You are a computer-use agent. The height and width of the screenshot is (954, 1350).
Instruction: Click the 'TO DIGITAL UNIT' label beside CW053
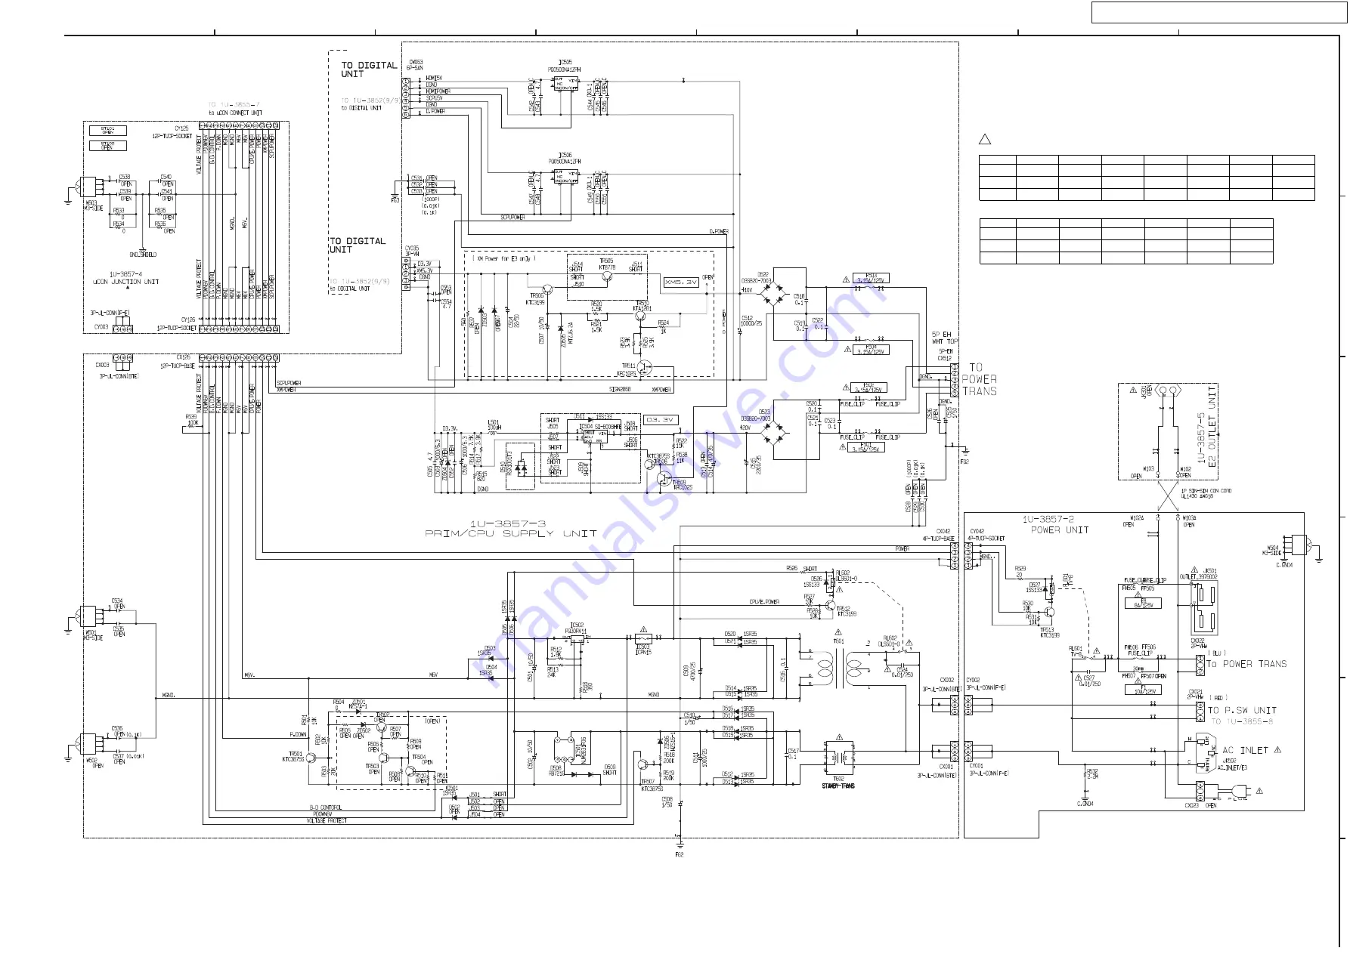pos(369,69)
